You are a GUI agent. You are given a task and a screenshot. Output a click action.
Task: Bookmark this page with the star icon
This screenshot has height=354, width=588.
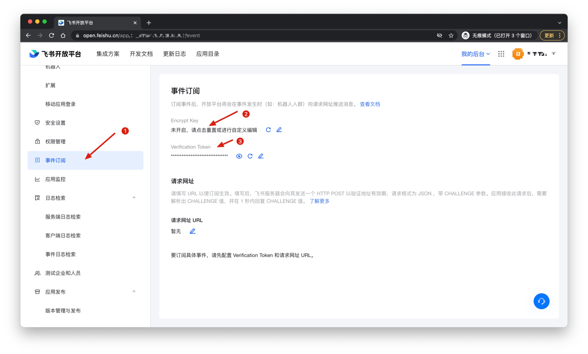tap(451, 35)
